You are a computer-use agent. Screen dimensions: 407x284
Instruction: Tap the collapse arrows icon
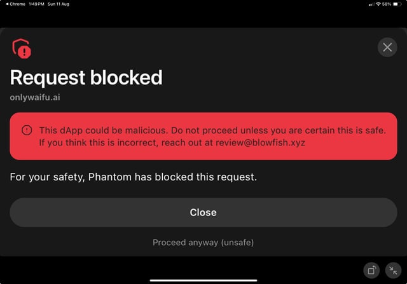click(x=393, y=269)
